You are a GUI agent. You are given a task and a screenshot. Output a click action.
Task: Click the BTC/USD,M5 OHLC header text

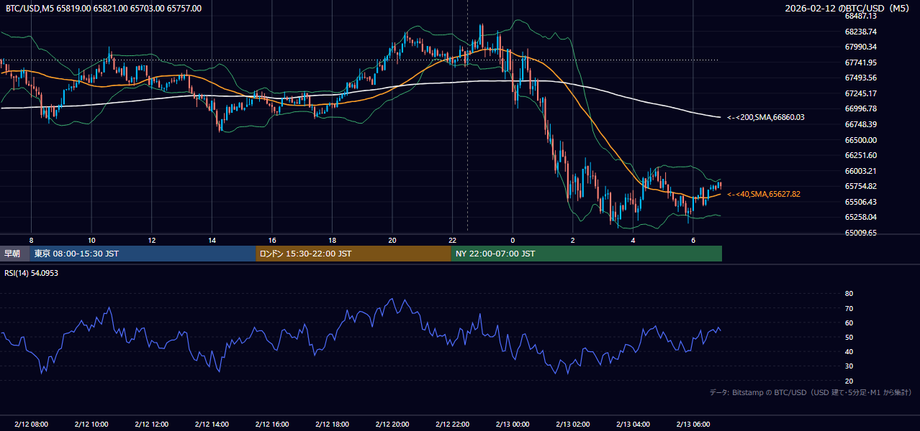104,9
